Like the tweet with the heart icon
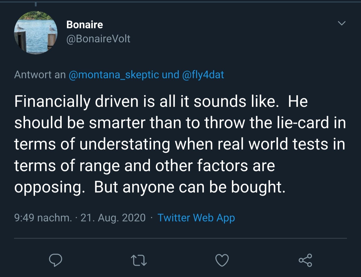The width and height of the screenshot is (361, 277). coord(222,260)
